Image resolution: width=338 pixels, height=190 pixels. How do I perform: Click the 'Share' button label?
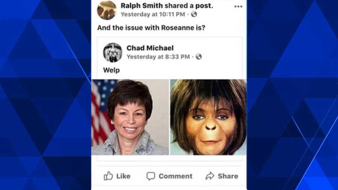click(228, 176)
